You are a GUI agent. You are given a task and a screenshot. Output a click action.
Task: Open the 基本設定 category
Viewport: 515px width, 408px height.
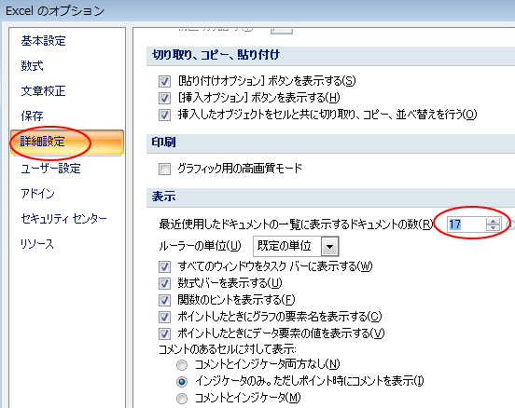point(43,41)
